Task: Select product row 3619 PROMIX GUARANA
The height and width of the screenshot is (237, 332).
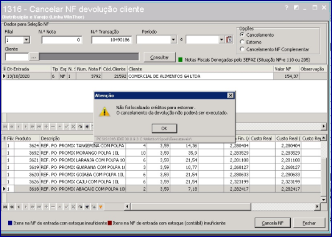Action: pyautogui.click(x=162, y=167)
